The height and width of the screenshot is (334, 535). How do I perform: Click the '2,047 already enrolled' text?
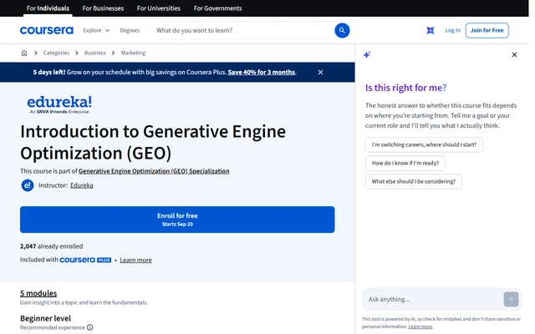pos(52,246)
